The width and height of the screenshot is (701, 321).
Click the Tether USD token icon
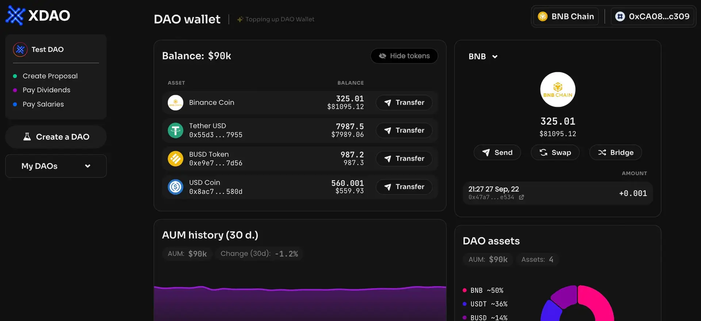point(175,130)
